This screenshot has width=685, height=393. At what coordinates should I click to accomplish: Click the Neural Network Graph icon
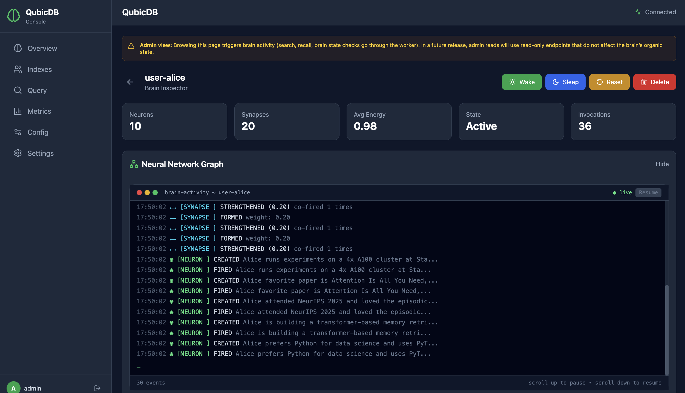pos(134,164)
